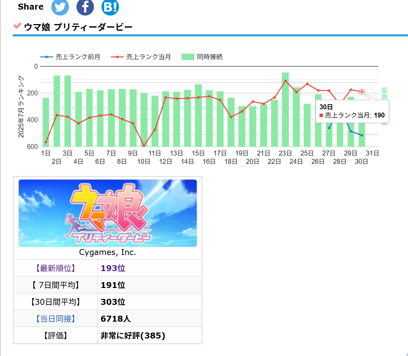Click the blue 前月 data point at 30日
This screenshot has width=408, height=356.
(362, 135)
